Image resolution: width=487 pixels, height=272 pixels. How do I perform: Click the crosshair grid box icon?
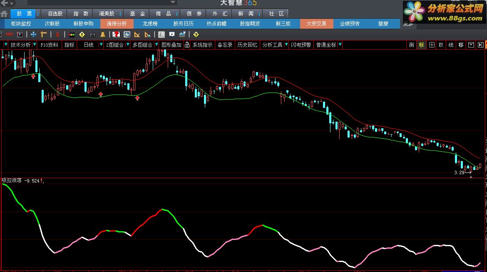pyautogui.click(x=432, y=45)
